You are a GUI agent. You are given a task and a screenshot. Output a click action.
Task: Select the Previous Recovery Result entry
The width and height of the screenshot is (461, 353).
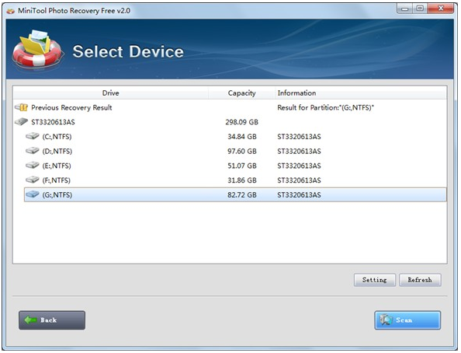point(230,107)
